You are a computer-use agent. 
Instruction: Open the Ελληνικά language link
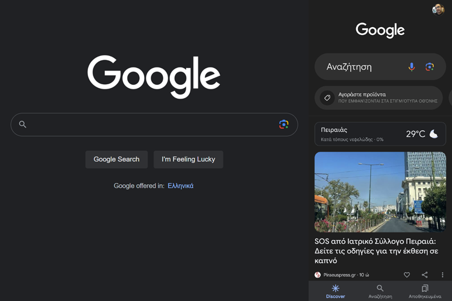180,186
